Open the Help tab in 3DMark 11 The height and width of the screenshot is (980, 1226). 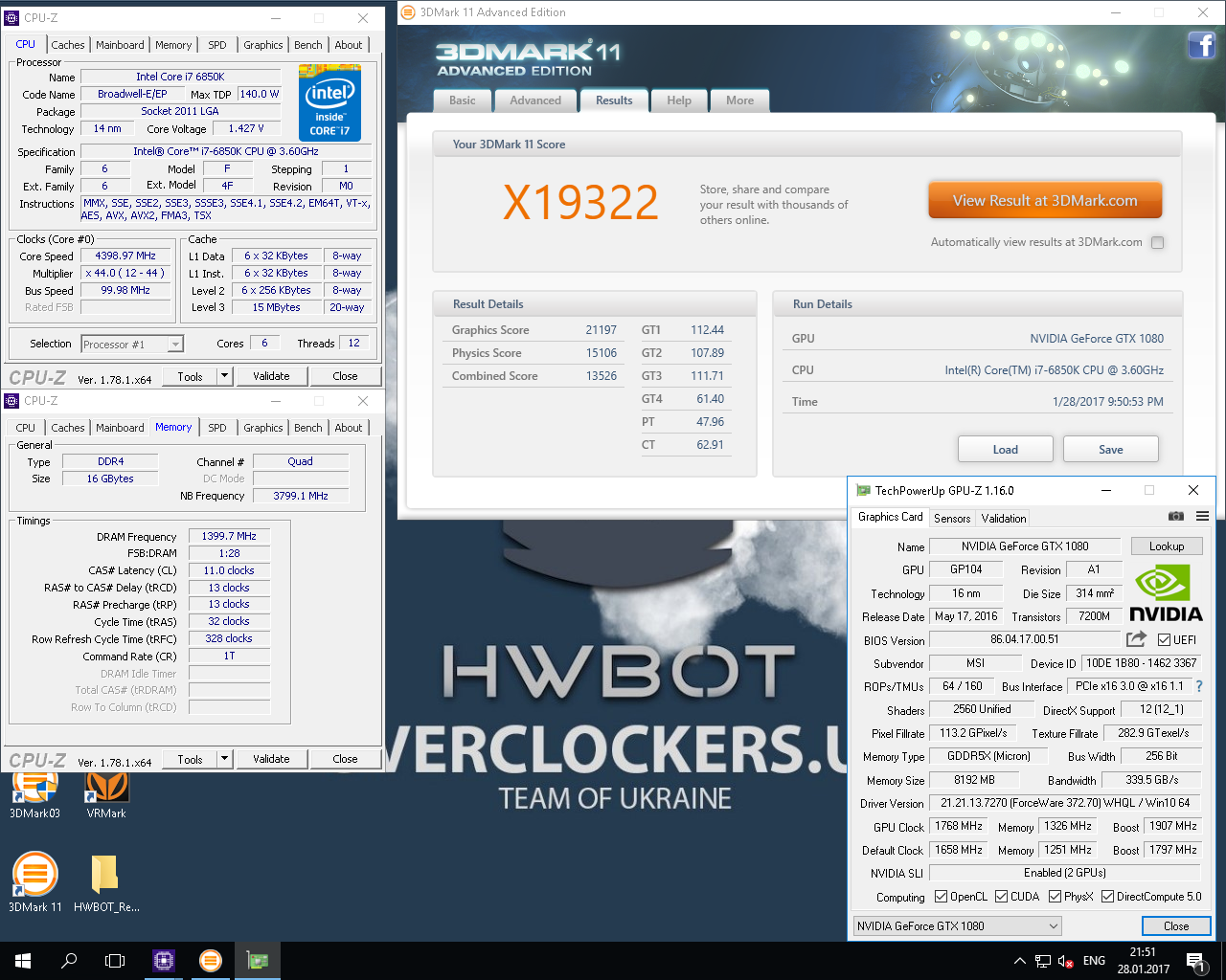679,100
